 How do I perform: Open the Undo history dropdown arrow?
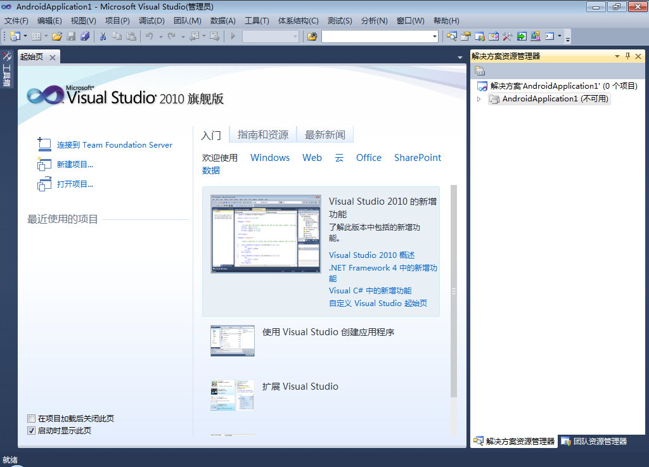click(x=160, y=36)
